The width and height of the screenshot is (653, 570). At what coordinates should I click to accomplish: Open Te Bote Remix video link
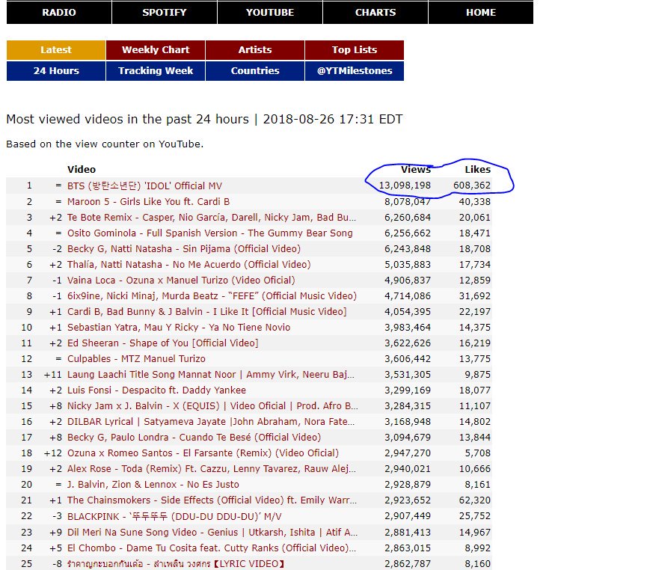(x=212, y=218)
